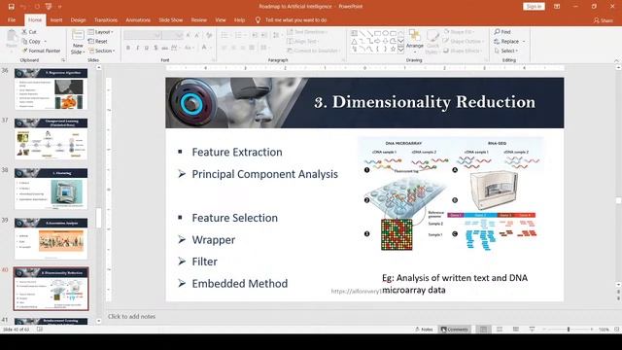
Task: Start slideshow from beginning via quick access icon
Action: 49,7
